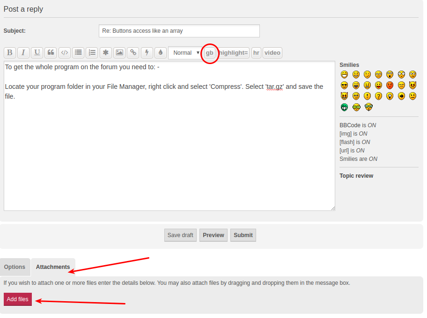Insert flash tag using the lightning bolt icon
This screenshot has height=318, width=427.
point(147,52)
